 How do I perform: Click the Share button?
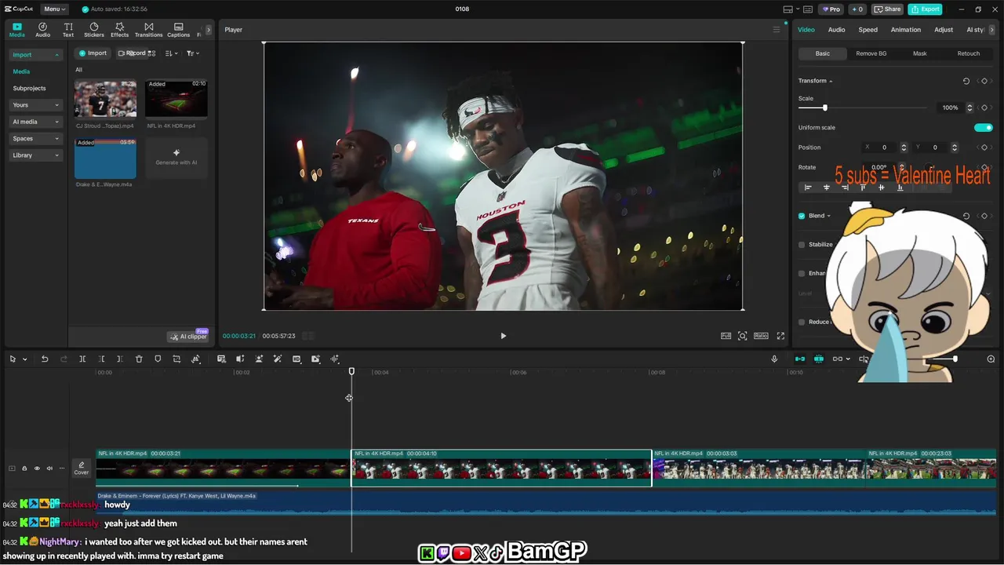[887, 9]
